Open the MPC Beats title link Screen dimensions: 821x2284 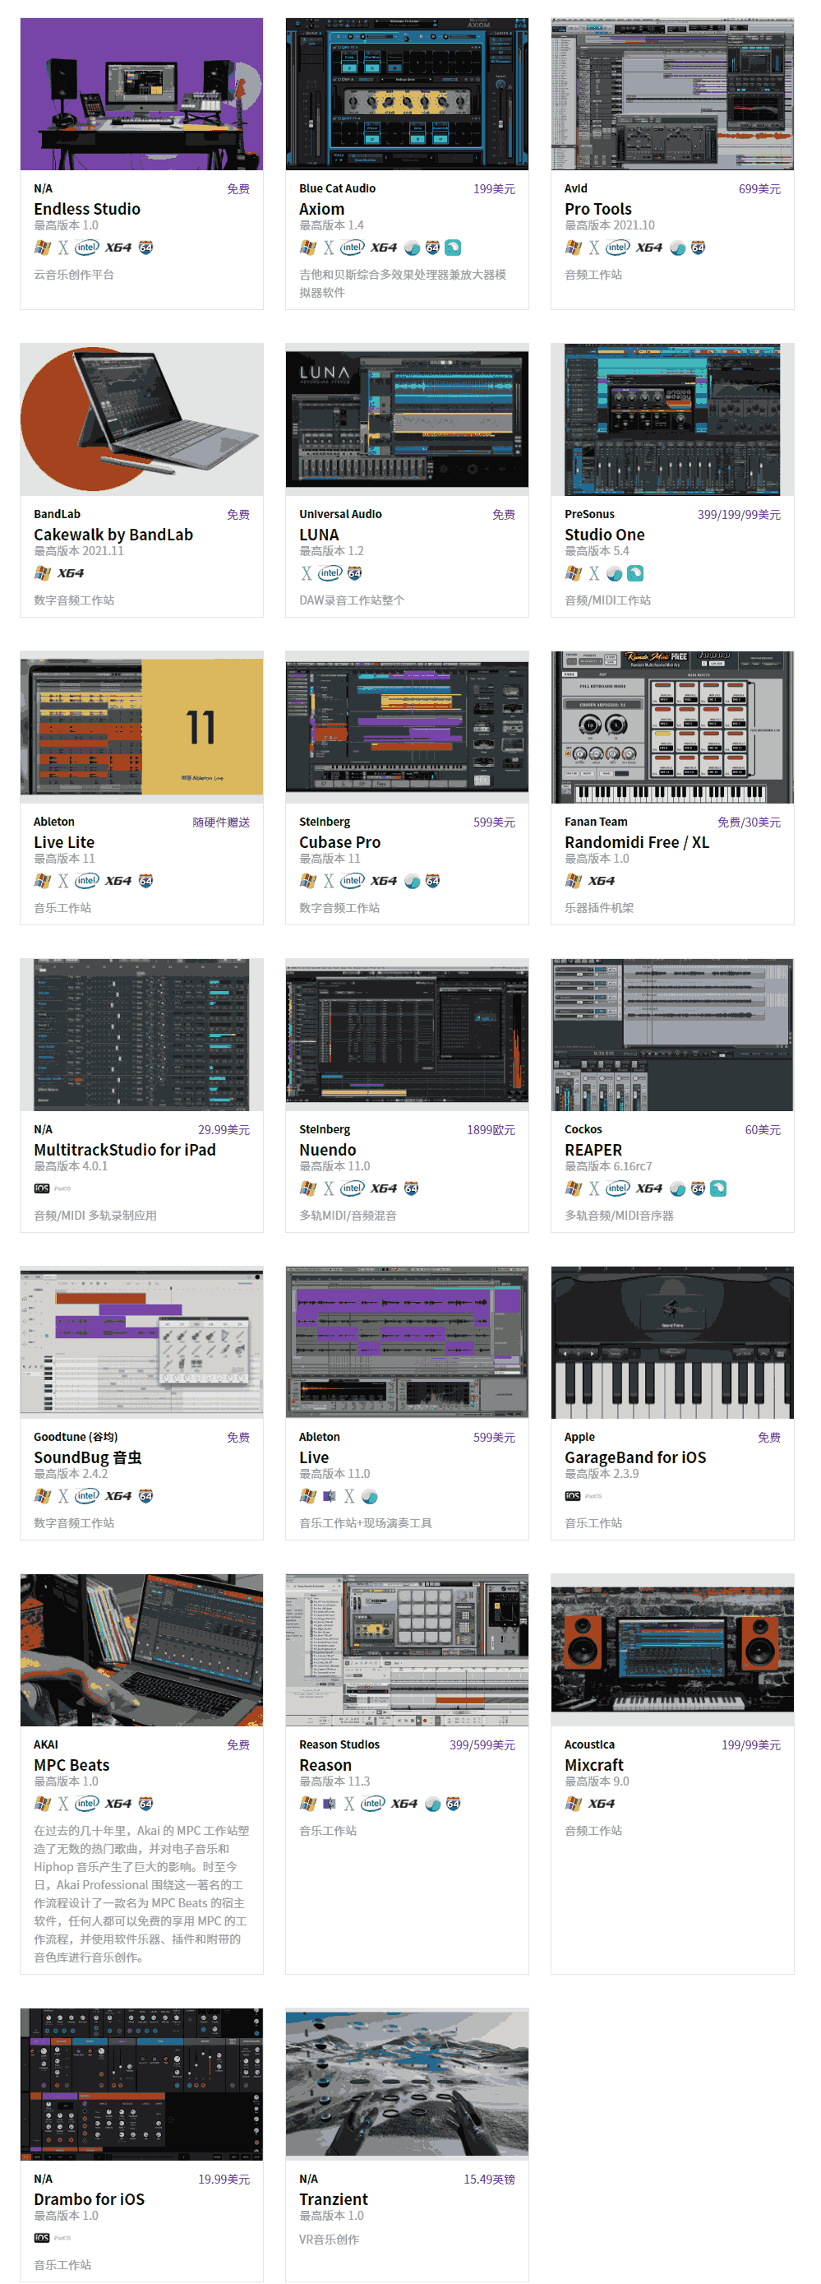click(71, 1764)
